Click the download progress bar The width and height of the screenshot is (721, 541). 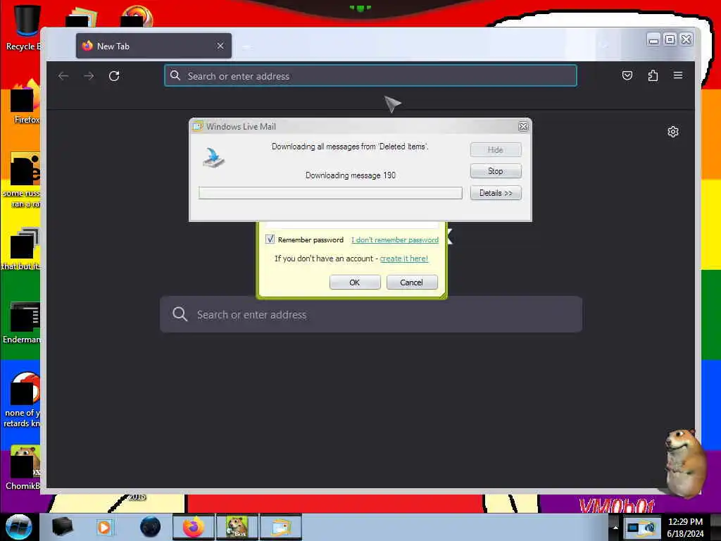coord(330,193)
